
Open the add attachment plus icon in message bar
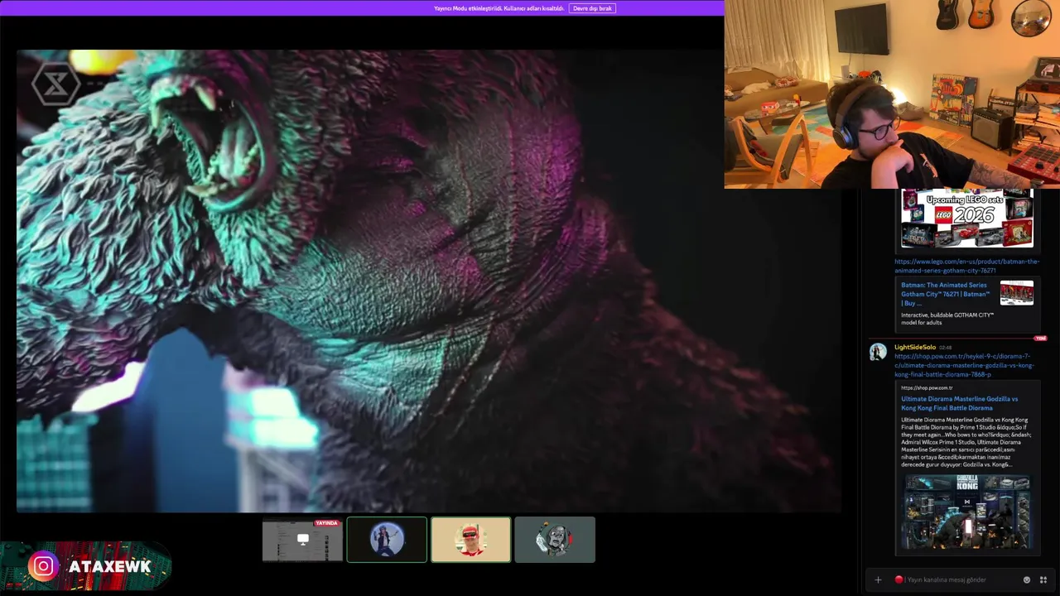coord(878,579)
